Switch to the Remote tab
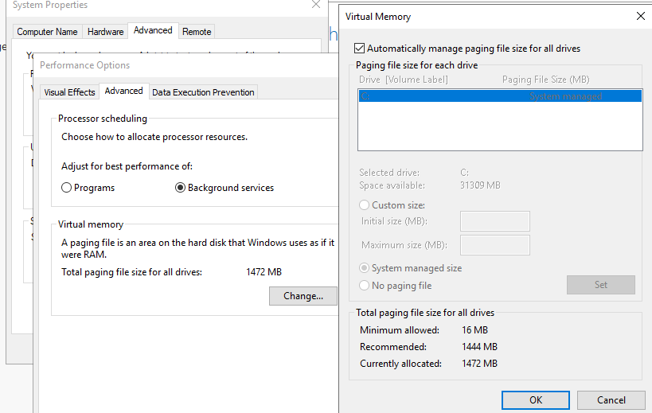 197,32
